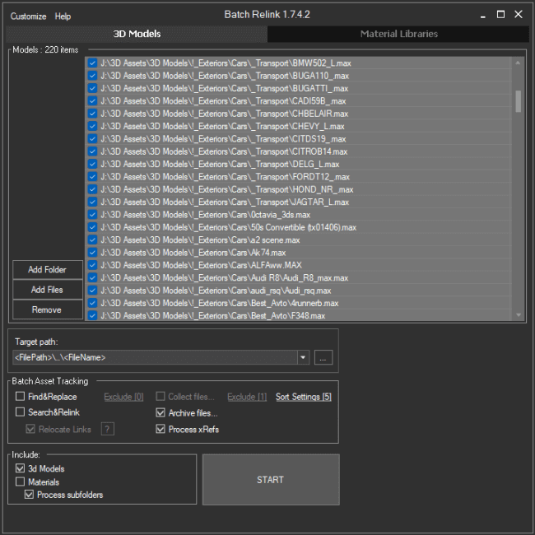Click the model list scrollbar thumb
535x535 pixels.
coord(518,101)
